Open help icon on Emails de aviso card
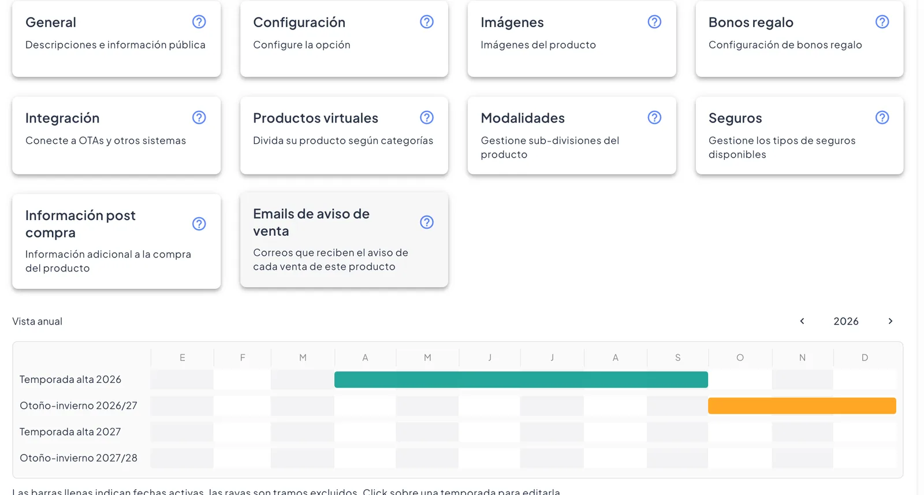Viewport: 924px width, 495px height. click(427, 222)
